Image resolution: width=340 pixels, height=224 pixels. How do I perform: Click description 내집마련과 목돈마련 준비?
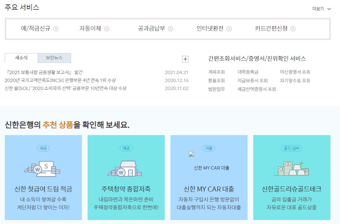click(x=126, y=199)
